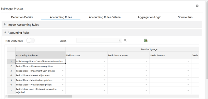Image resolution: width=208 pixels, height=99 pixels.
Task: Switch to Definition Details tab
Action: tap(22, 17)
